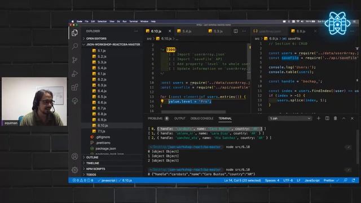Split the left editor group
Screen dimensions: 361x203
click(236, 31)
